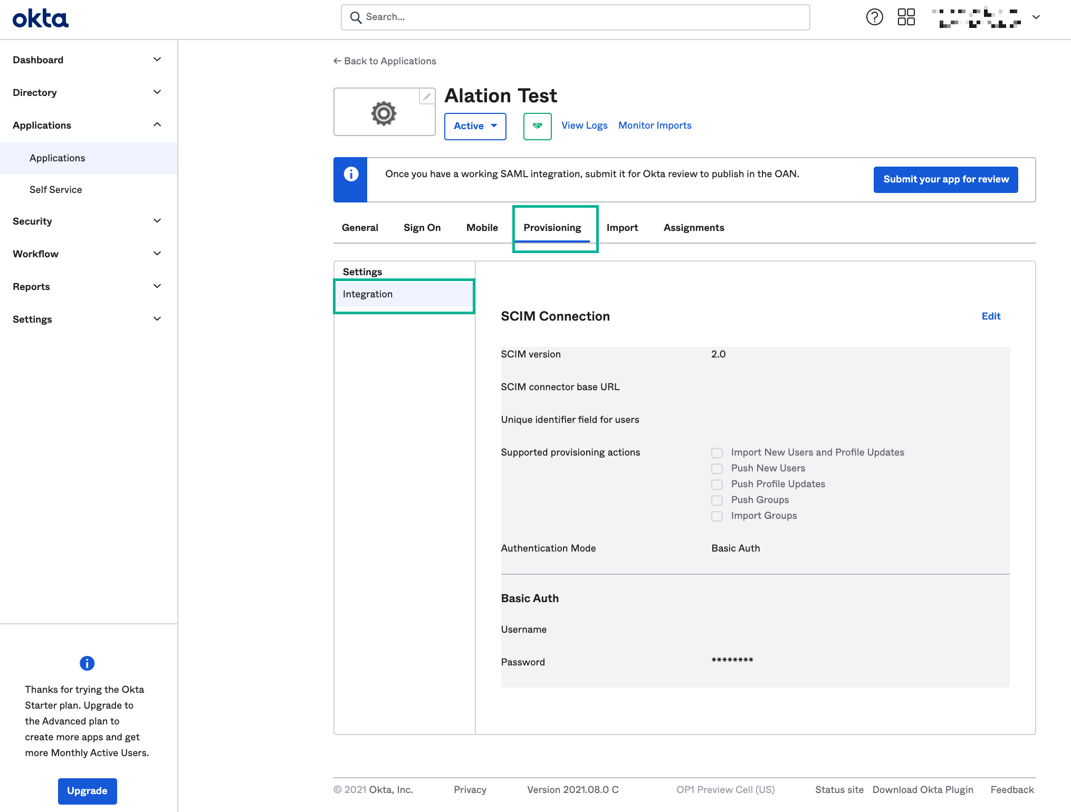This screenshot has height=812, width=1071.
Task: Click the blue info icon in banner
Action: click(x=351, y=174)
